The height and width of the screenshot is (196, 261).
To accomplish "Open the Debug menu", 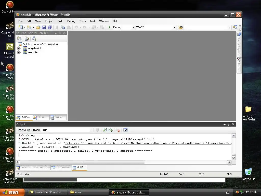I will [x=71, y=21].
